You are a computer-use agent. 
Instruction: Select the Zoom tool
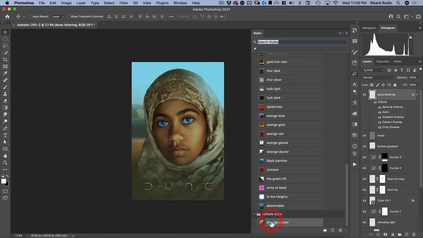(5, 163)
